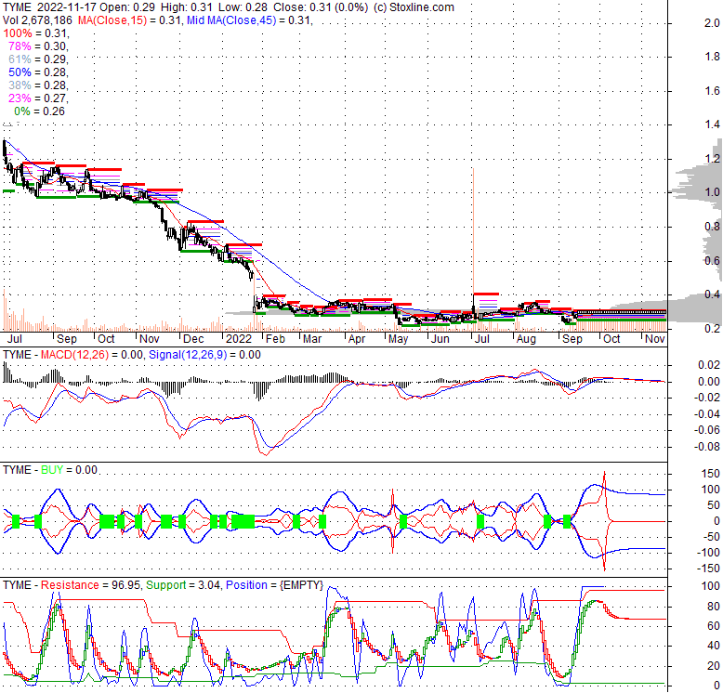Click the '100%' Fibonacci level label

tap(18, 33)
